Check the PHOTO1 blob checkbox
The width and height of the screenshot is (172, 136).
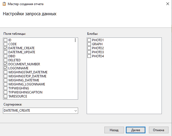89,40
